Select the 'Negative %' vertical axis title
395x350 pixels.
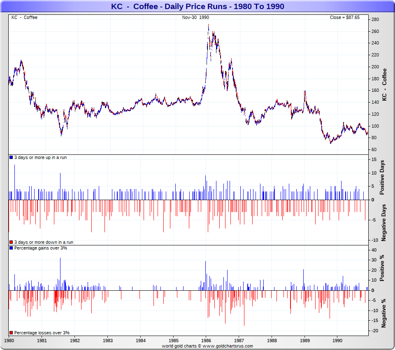click(383, 313)
